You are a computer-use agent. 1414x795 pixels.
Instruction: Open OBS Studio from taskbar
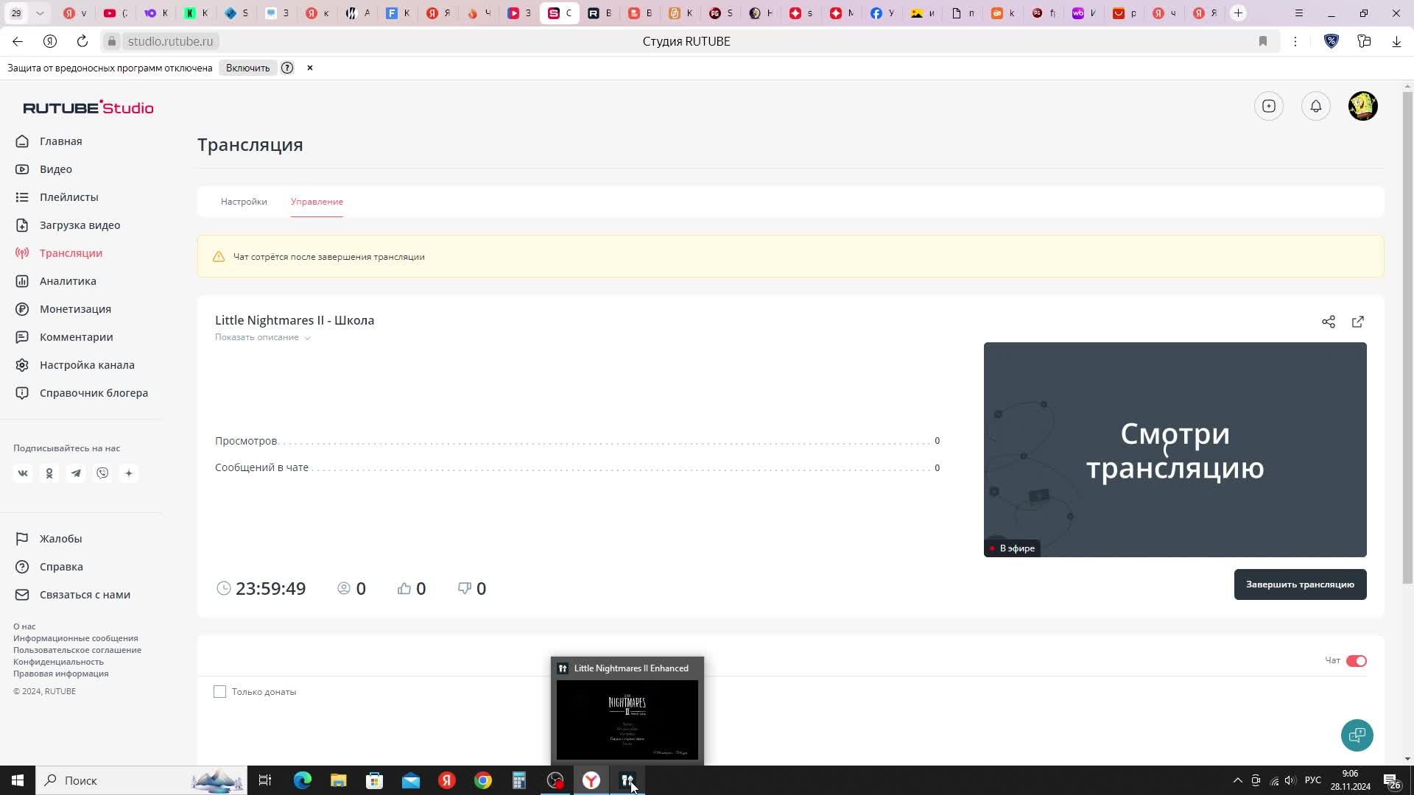click(x=555, y=780)
